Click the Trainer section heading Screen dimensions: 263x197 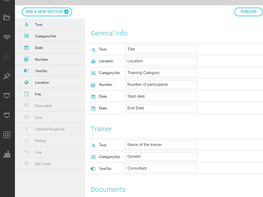[101, 129]
